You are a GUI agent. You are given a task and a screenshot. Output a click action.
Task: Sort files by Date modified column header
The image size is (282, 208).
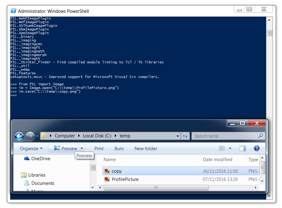click(217, 160)
